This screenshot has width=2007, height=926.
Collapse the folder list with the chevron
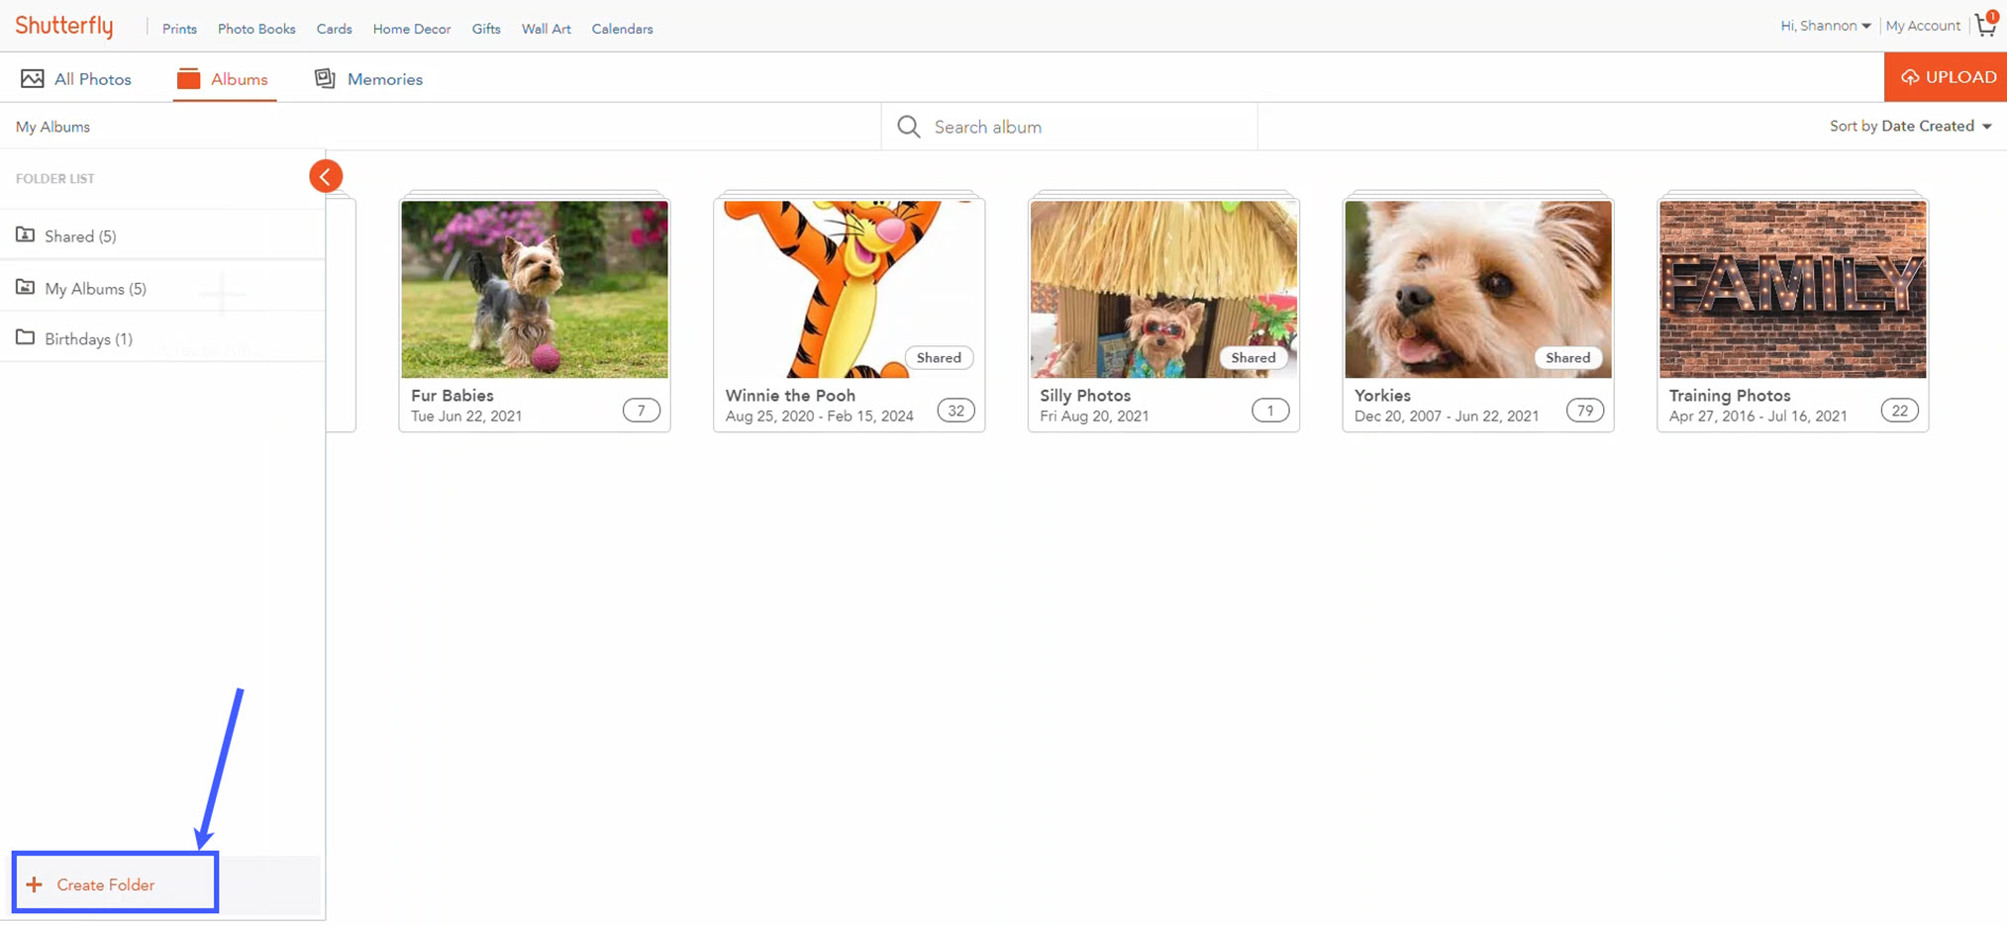point(326,175)
